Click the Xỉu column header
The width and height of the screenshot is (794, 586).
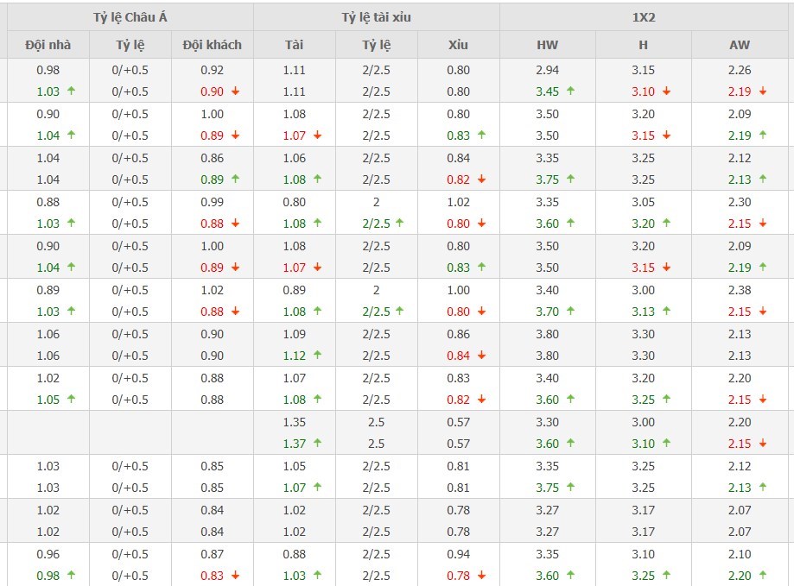click(x=458, y=45)
